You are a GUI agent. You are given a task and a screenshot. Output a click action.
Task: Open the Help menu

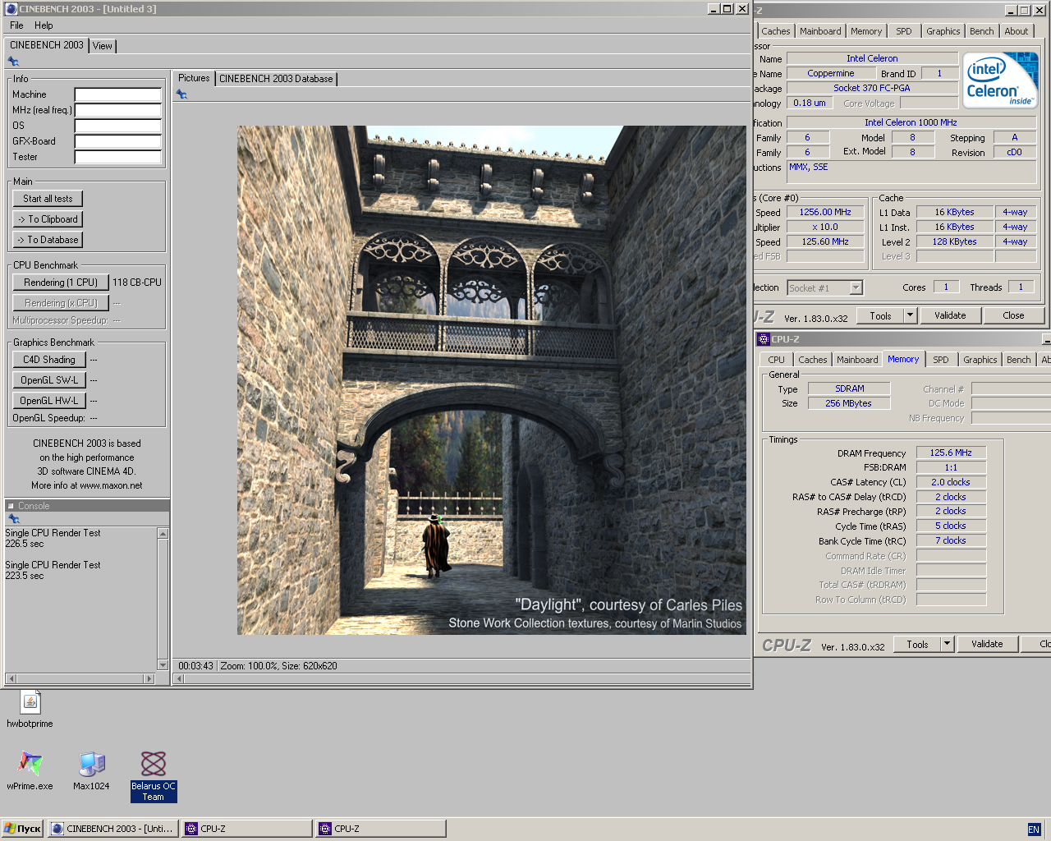click(44, 25)
